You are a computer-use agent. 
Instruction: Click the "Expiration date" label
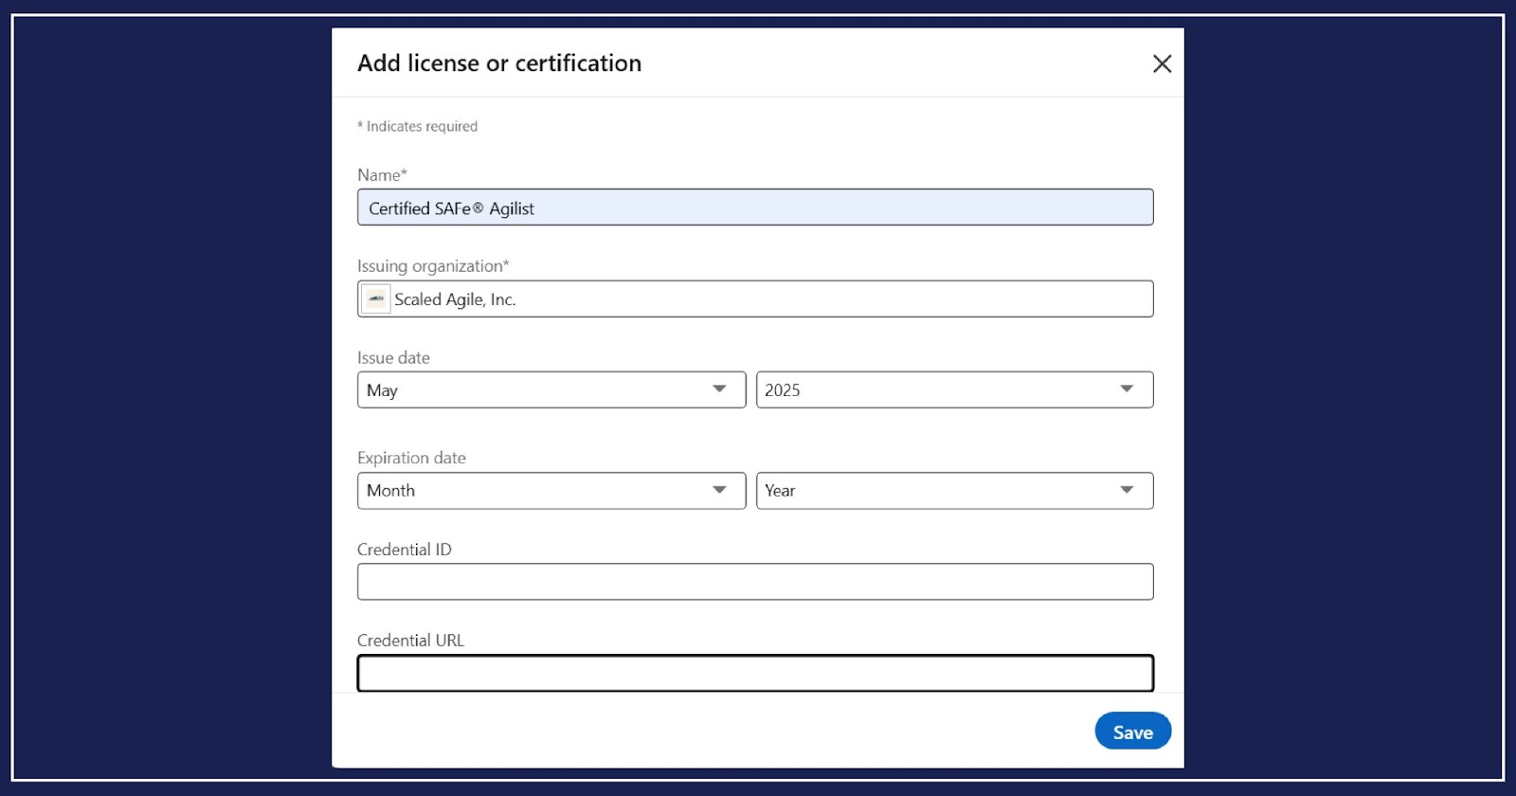(x=411, y=458)
